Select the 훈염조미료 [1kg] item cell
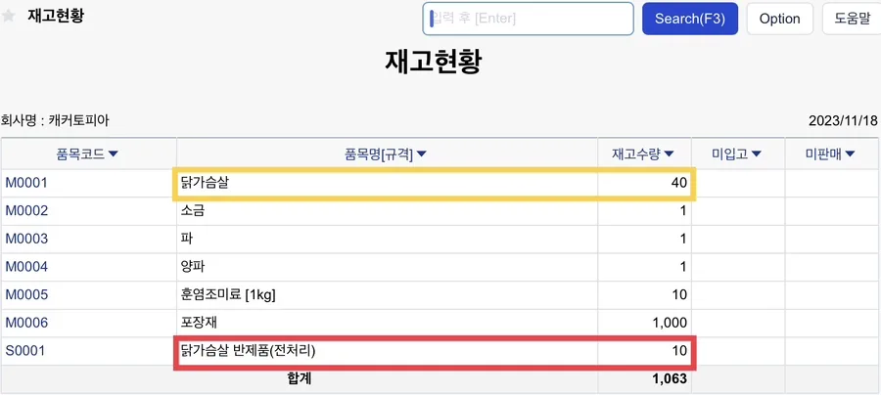The height and width of the screenshot is (395, 881). pos(387,295)
